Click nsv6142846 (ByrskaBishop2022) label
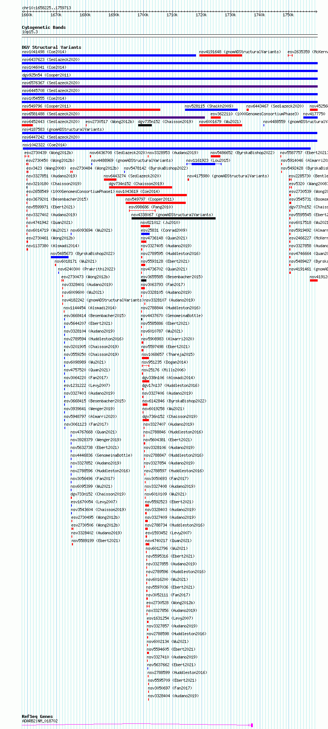The height and width of the screenshot is (729, 328). pos(174,401)
